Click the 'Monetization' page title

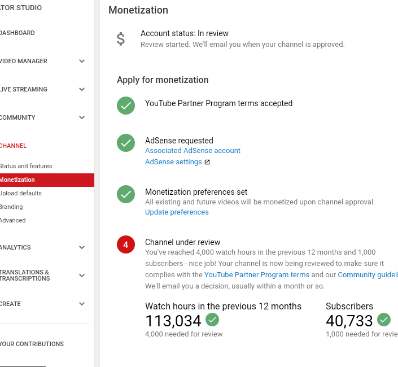pyautogui.click(x=138, y=10)
